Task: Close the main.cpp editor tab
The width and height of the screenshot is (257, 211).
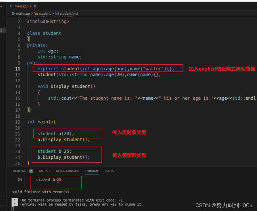Action: 35,6
